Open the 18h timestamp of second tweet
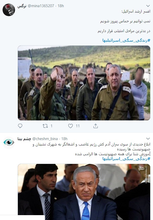Viewport: 153px width, 220px height. click(65, 139)
